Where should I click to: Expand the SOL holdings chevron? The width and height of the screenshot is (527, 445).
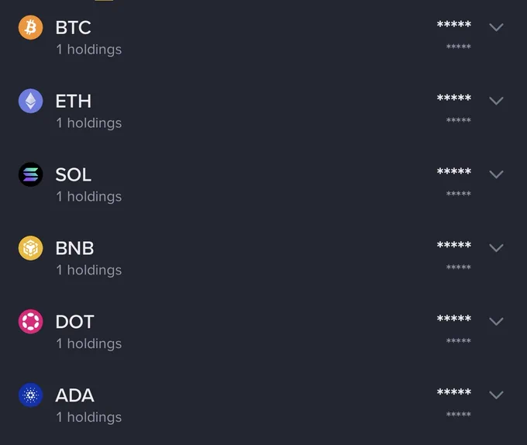(x=496, y=174)
